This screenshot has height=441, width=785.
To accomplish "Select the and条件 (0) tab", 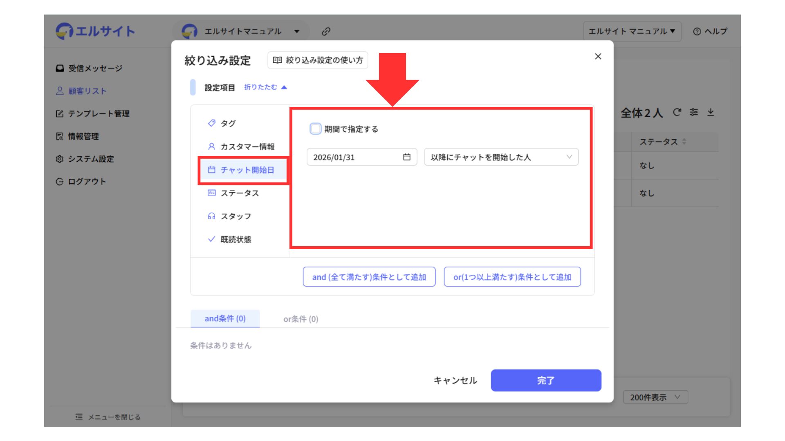I will pyautogui.click(x=225, y=318).
